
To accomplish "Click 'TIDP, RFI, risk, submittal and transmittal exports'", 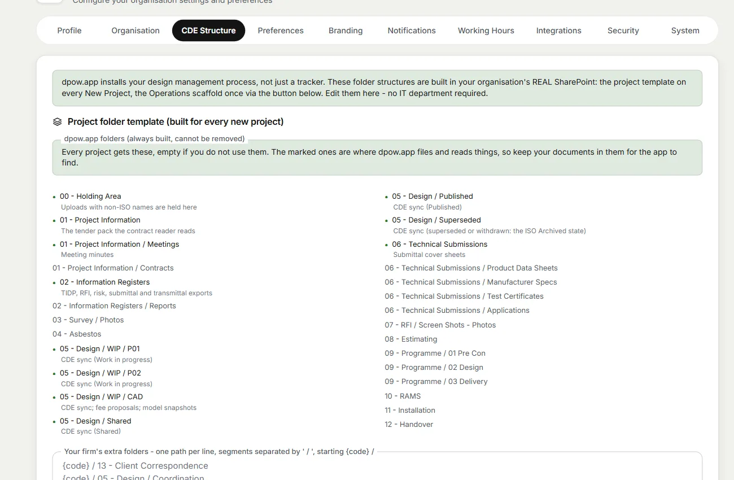I will [137, 293].
